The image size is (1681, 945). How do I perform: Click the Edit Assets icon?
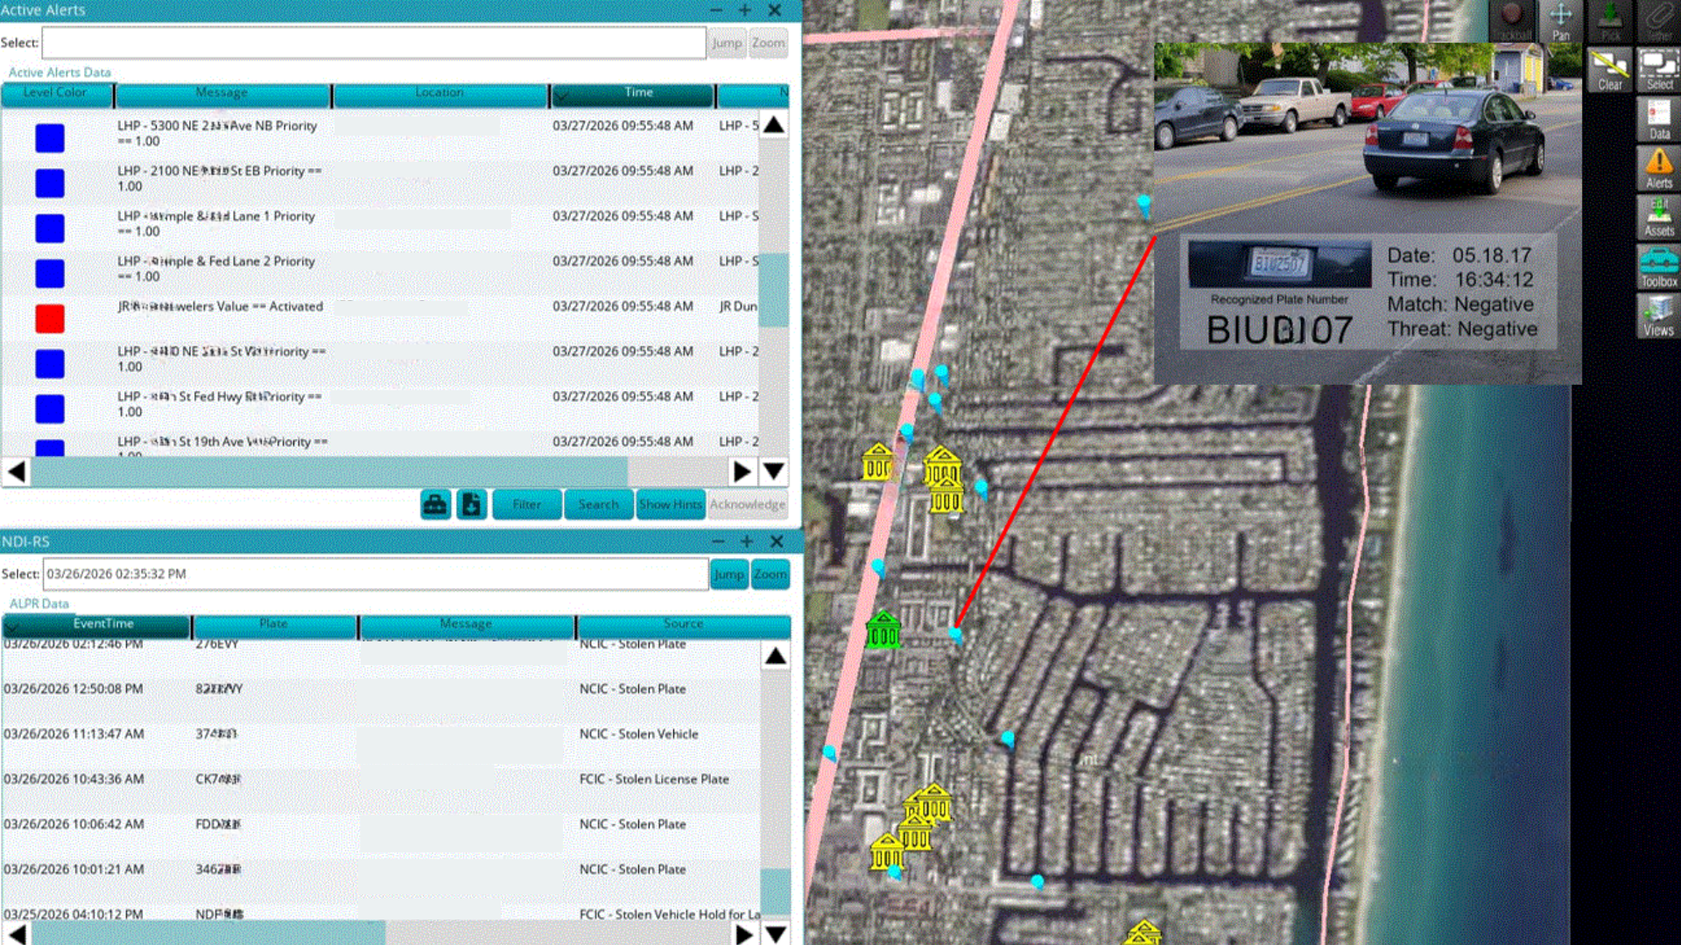(1659, 216)
